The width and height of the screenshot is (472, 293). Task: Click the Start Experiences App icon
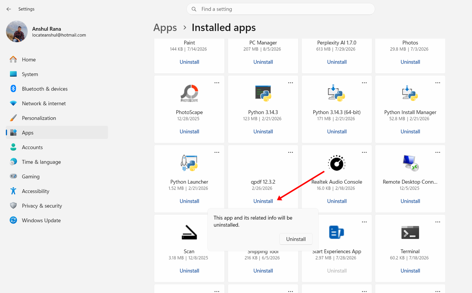[x=337, y=232]
